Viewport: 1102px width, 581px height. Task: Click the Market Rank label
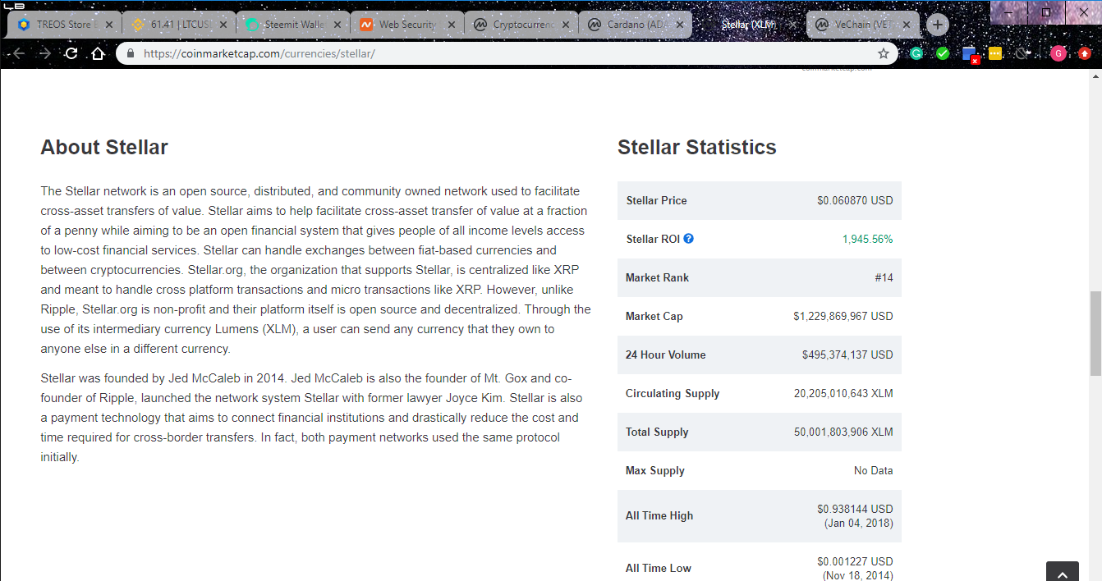pos(657,277)
